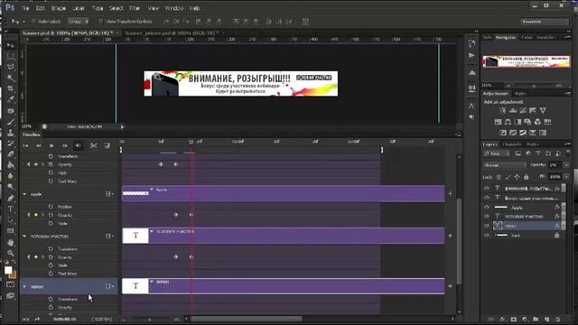Click the create new group folder icon

point(536,319)
